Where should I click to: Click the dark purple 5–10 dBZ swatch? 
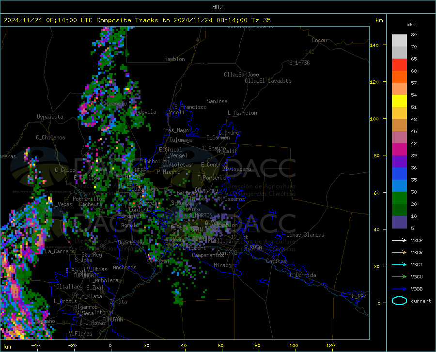399,222
